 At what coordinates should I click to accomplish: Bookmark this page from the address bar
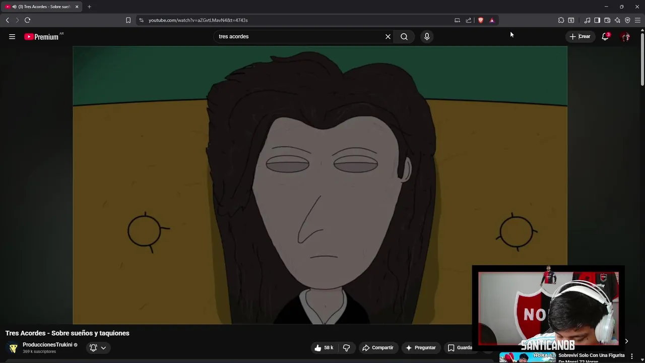[128, 20]
